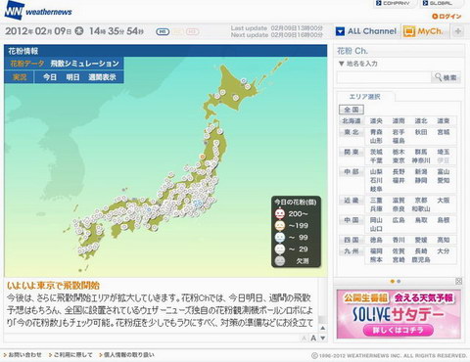This screenshot has width=470, height=362.
Task: Open the ALL Channel dropdown
Action: pyautogui.click(x=366, y=31)
